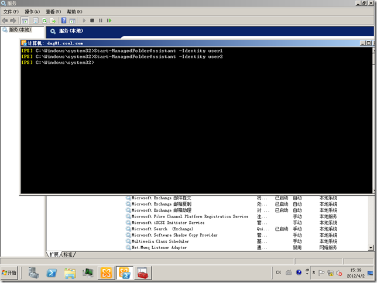
Task: Click the Back arrow in services toolbar
Action: [5, 20]
